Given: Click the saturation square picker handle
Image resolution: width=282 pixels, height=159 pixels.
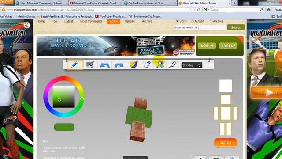Looking at the screenshot, I should 59,100.
